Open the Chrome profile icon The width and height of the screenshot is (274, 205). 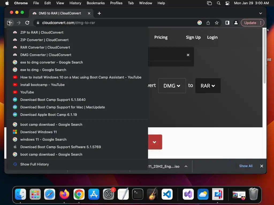[x=236, y=23]
